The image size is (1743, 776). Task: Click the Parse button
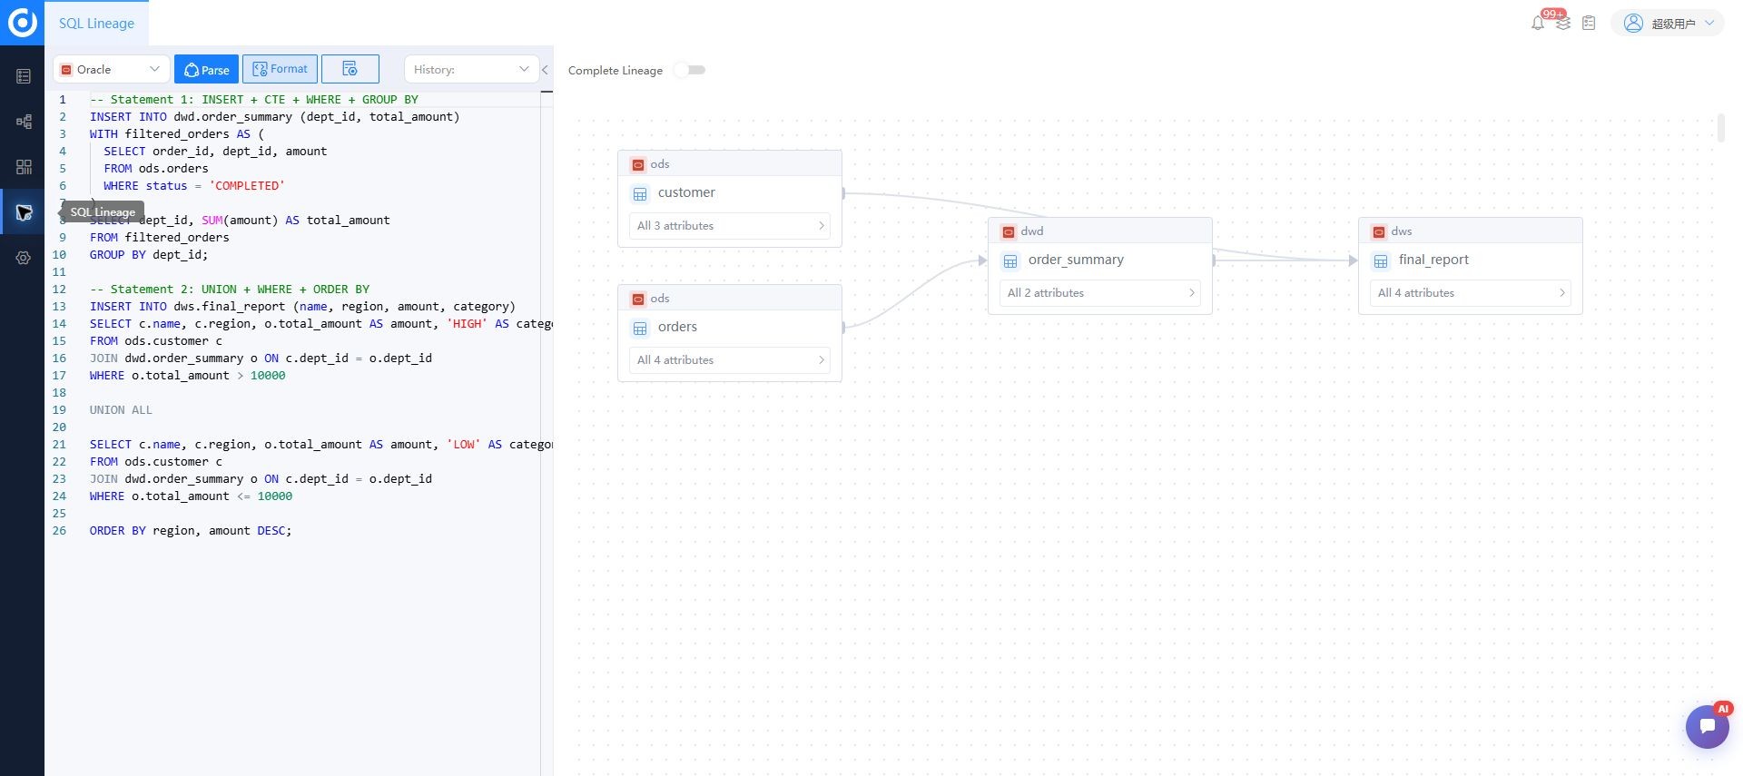coord(207,69)
